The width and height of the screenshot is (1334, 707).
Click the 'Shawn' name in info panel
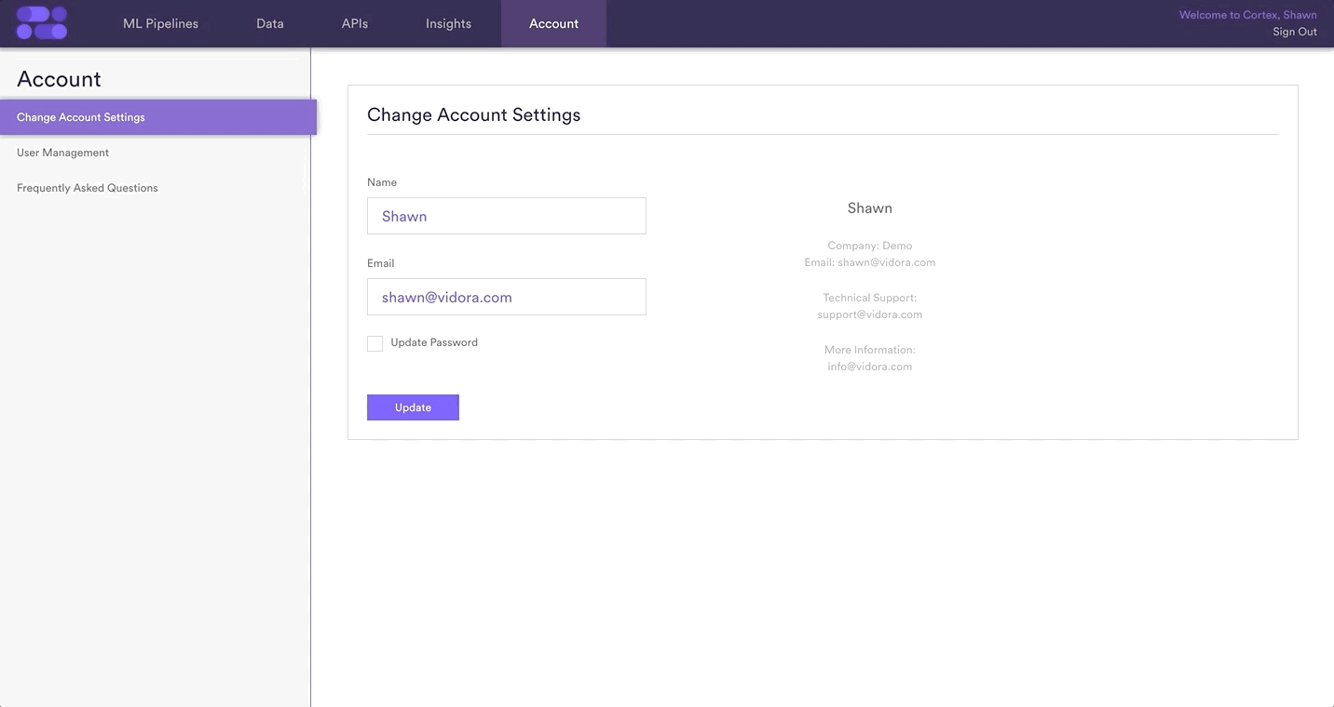pyautogui.click(x=870, y=208)
